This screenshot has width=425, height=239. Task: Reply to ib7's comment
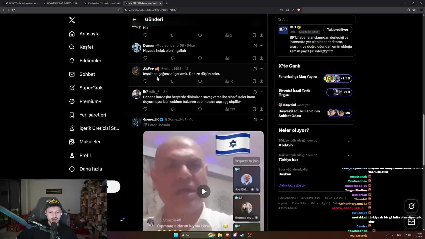coord(145,109)
